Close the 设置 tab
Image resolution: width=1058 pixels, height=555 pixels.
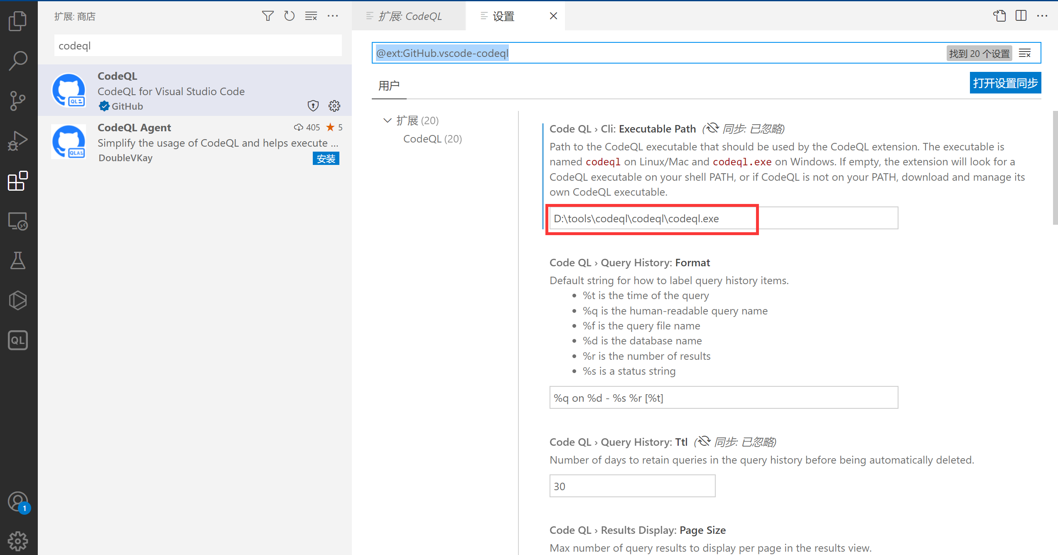pyautogui.click(x=553, y=16)
